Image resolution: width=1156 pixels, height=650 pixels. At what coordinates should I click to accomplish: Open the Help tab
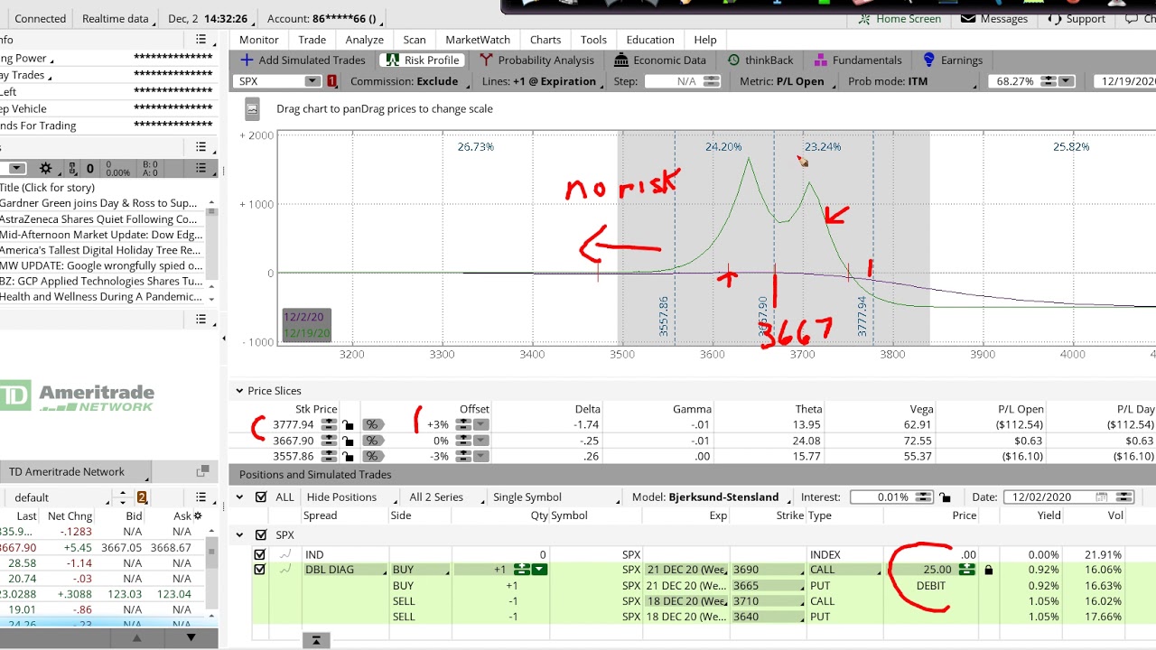705,40
